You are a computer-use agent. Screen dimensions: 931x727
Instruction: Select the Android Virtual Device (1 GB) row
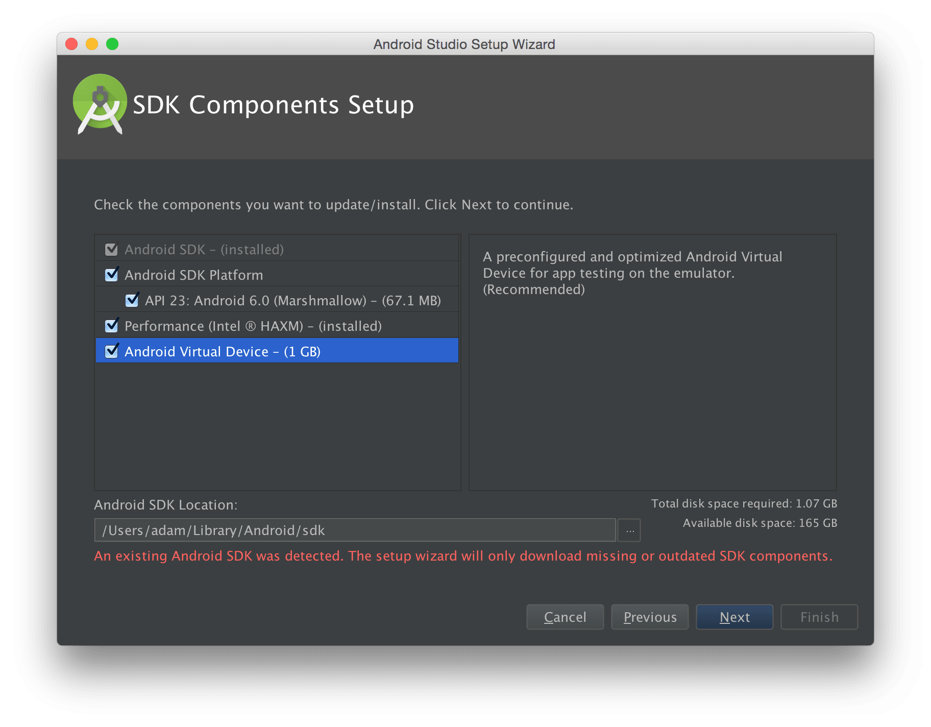tap(277, 351)
